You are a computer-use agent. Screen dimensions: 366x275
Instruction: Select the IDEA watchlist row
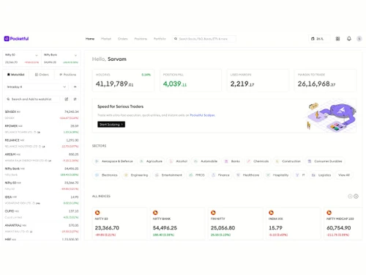point(42,199)
